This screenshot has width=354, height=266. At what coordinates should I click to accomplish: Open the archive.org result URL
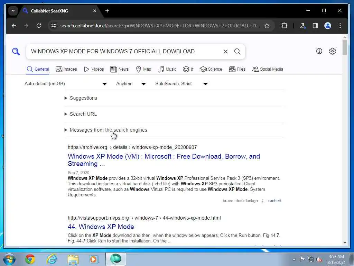(x=132, y=147)
